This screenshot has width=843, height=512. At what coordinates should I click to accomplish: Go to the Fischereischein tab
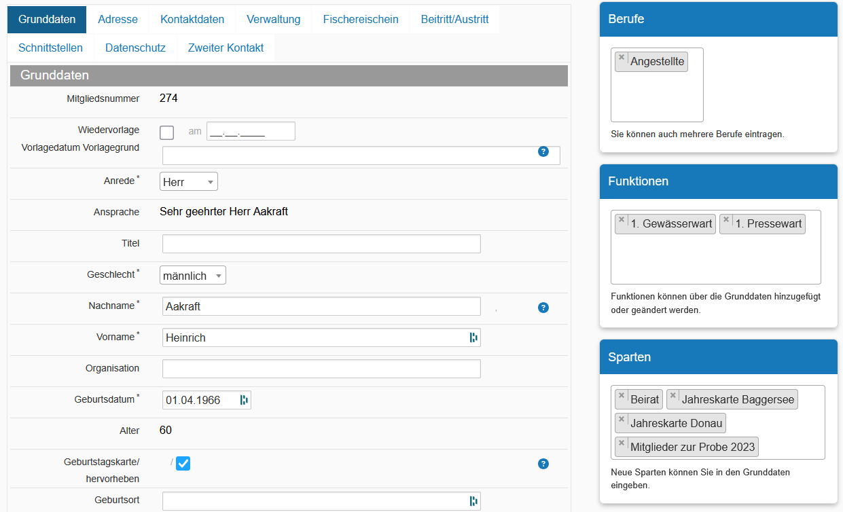[361, 19]
